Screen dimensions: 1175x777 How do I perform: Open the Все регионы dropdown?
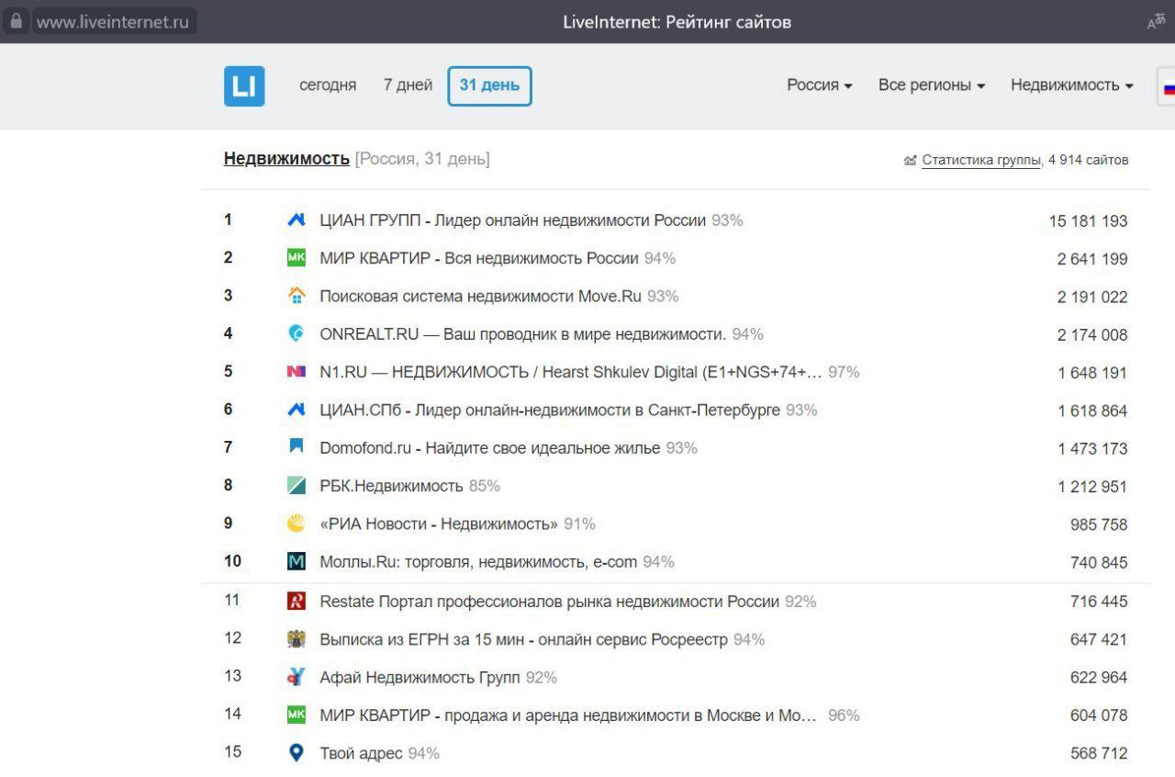pyautogui.click(x=931, y=85)
